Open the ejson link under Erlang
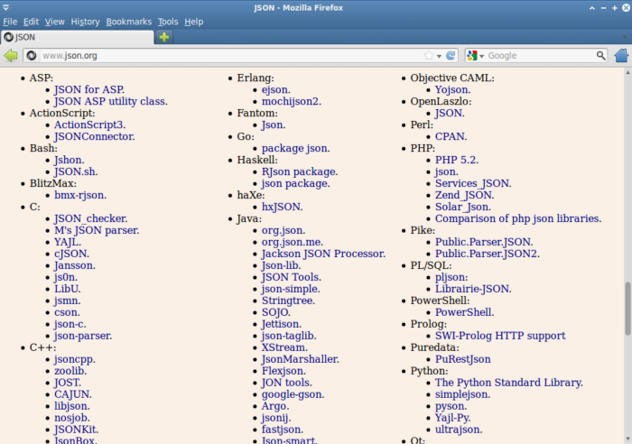 [x=275, y=89]
